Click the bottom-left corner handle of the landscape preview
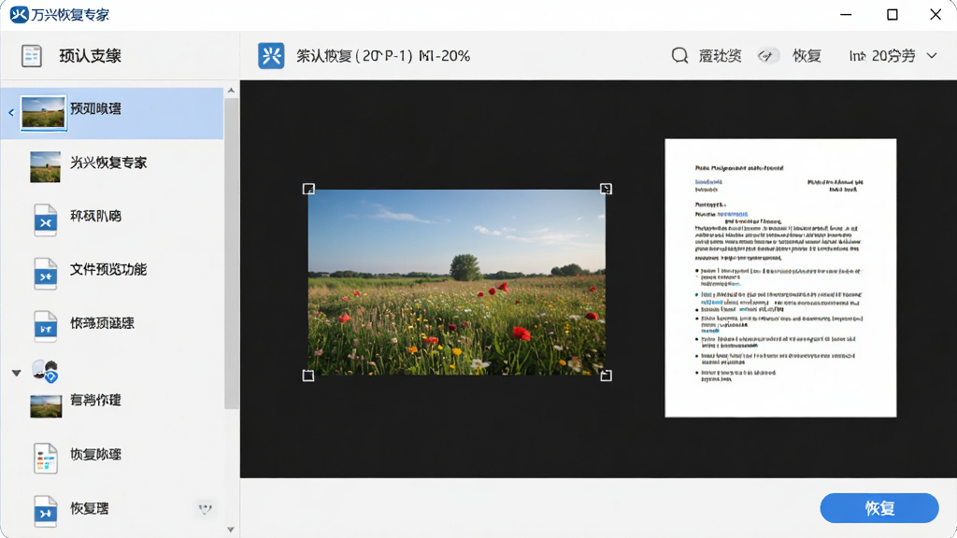Viewport: 957px width, 538px height. point(308,375)
